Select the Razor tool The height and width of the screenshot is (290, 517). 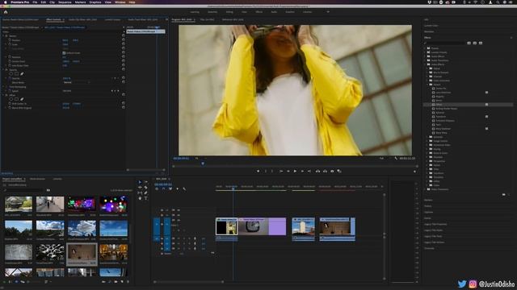pyautogui.click(x=145, y=188)
